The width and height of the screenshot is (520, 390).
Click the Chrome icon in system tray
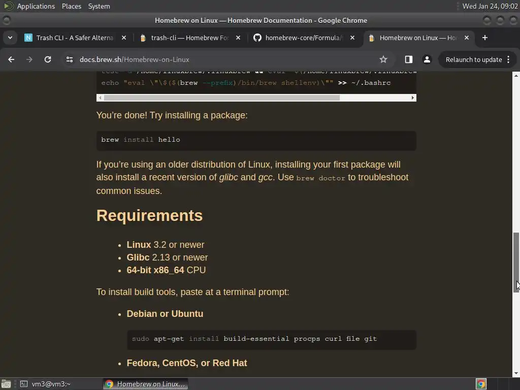[481, 384]
